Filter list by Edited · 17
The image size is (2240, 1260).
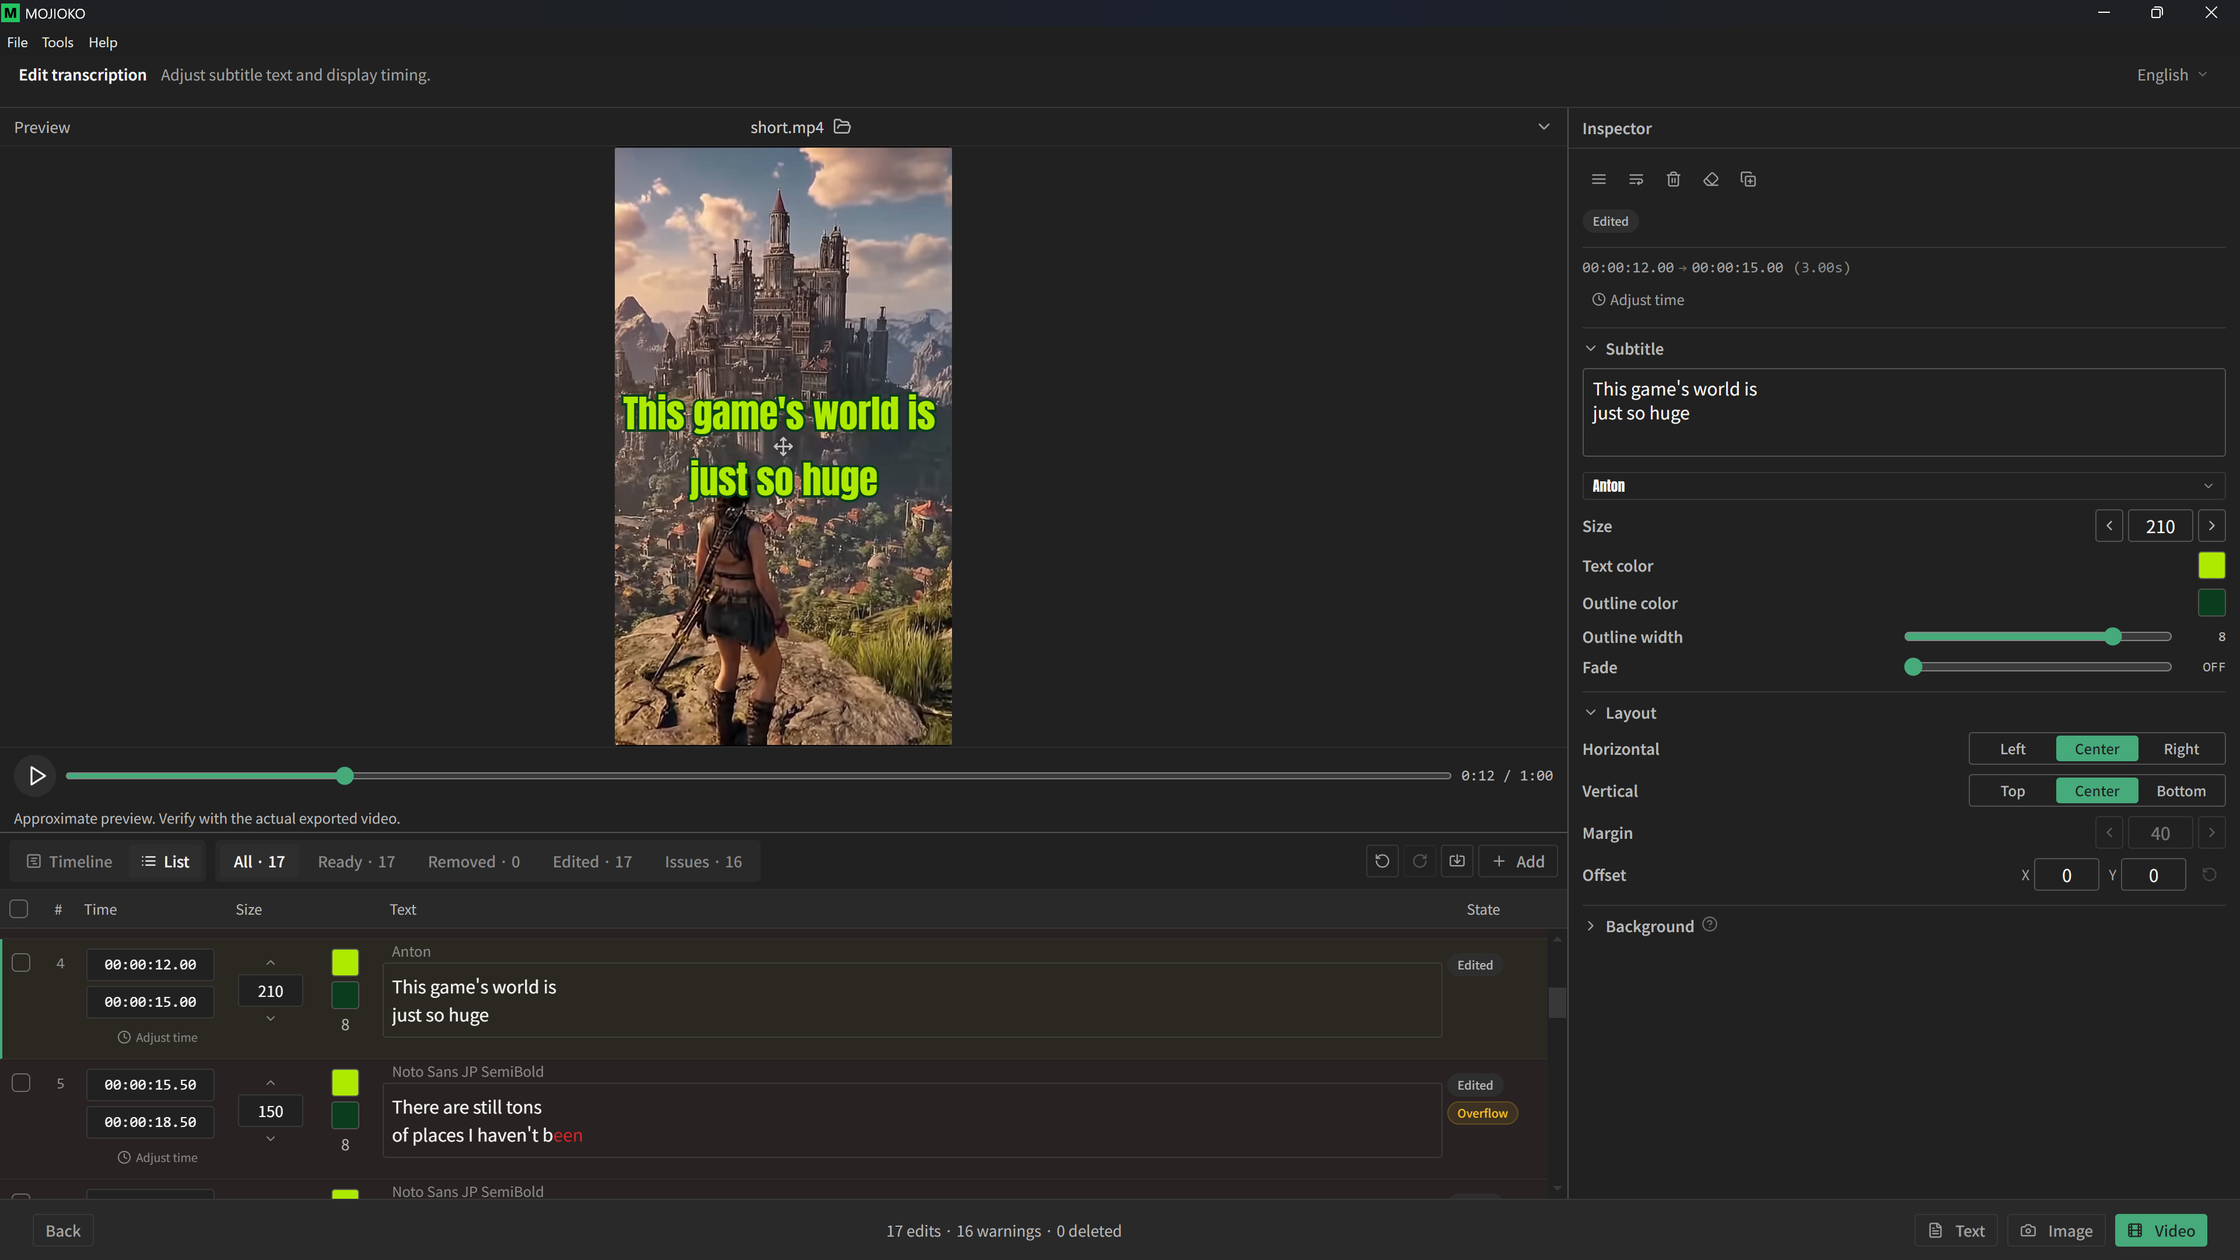[x=591, y=862]
